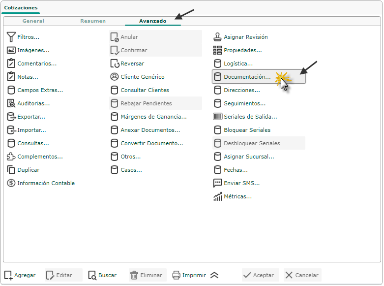Viewport: 384px width, 286px height.
Task: Click the Seriales de Salida barcode icon
Action: [x=217, y=117]
